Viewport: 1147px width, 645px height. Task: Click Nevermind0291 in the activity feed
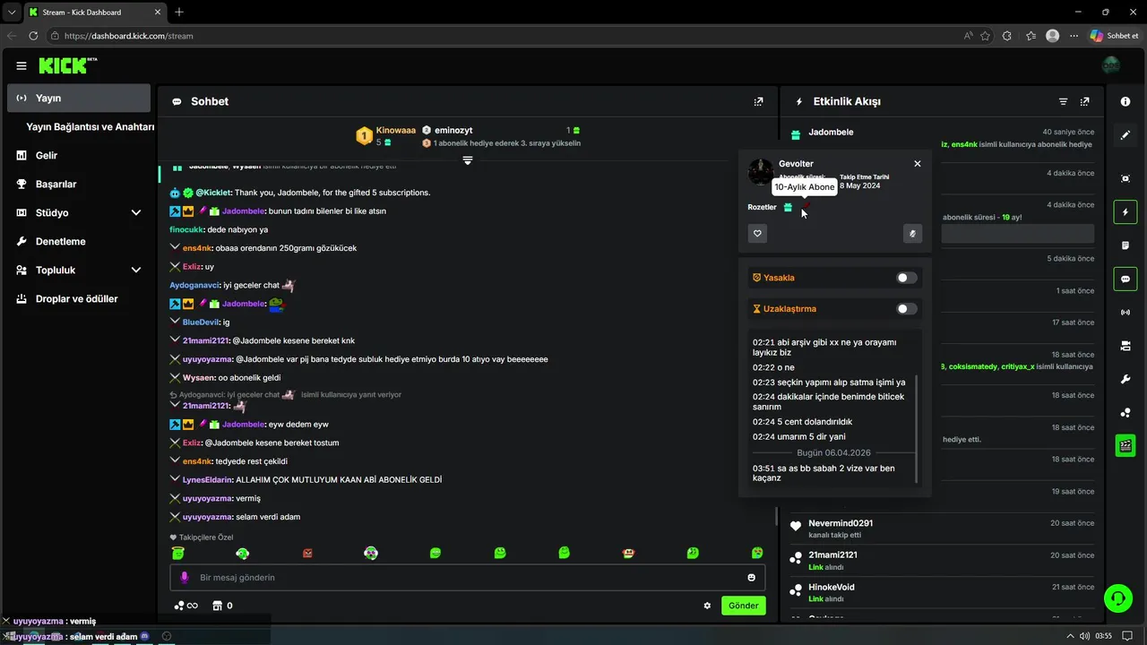(841, 523)
